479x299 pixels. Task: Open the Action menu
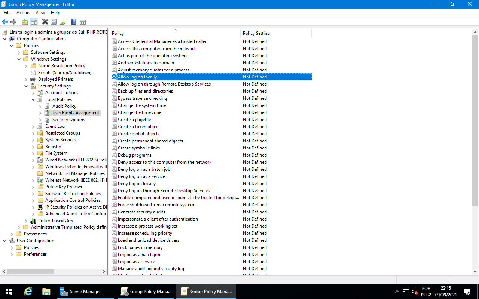tap(23, 12)
